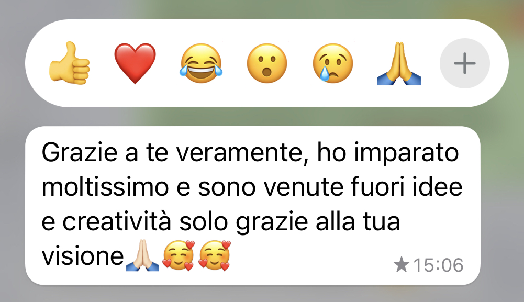Click the phrase ho imparato in the message
Viewport: 524px width, 302px height.
[388, 153]
